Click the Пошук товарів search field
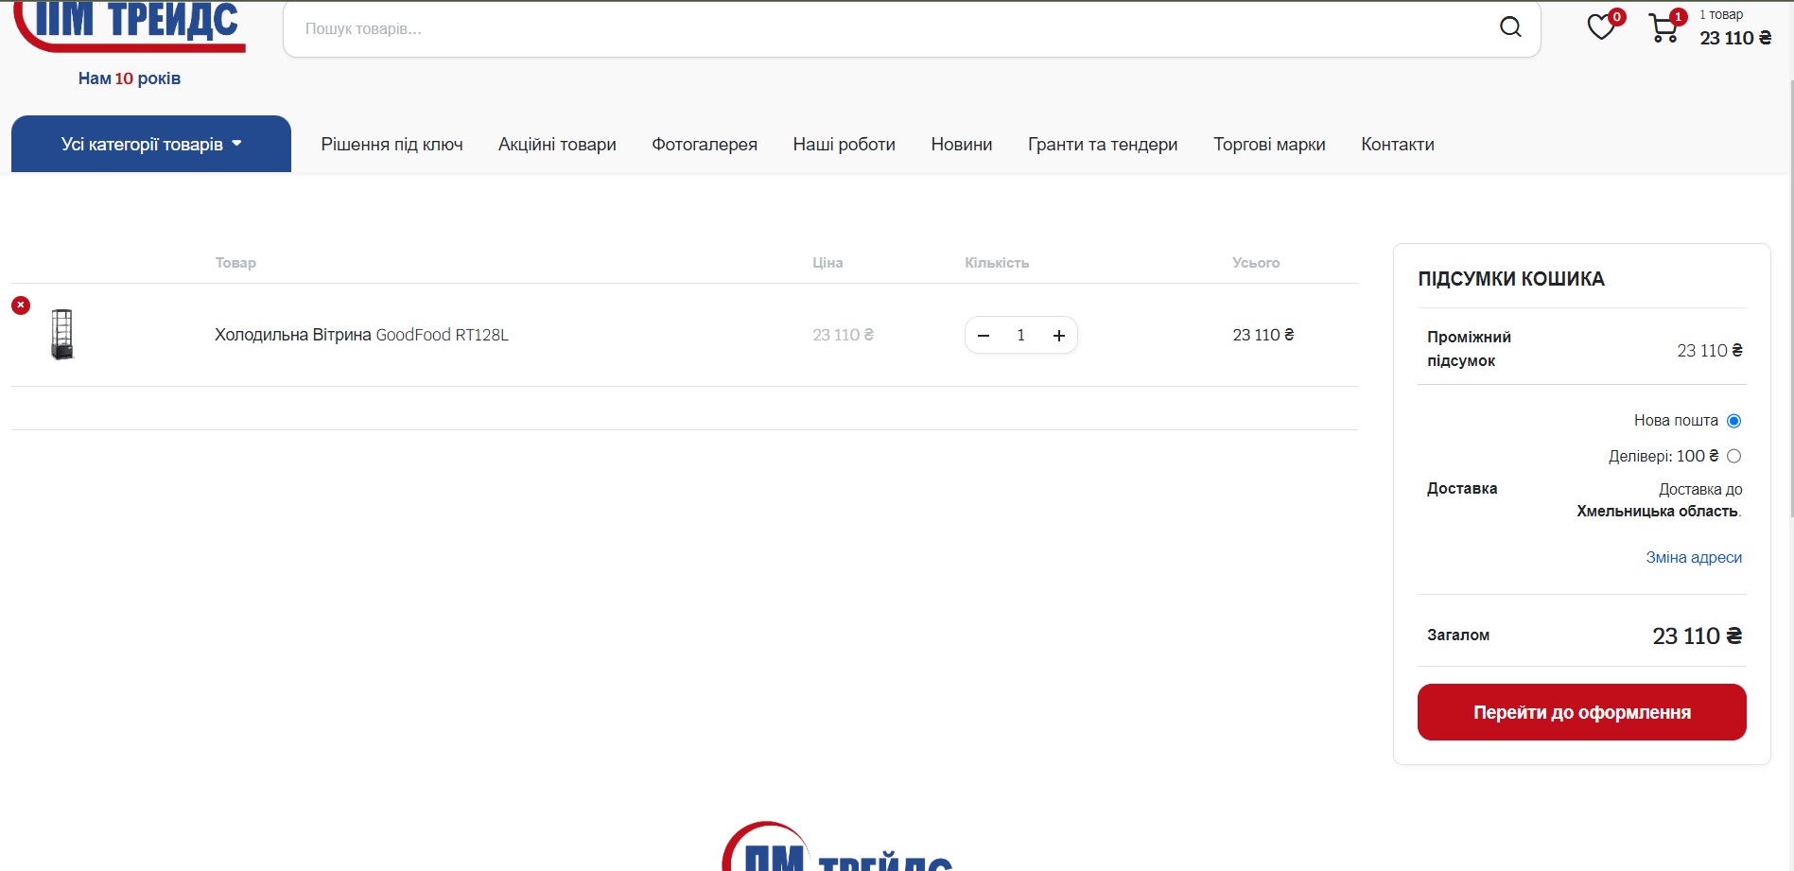Screen dimensions: 1794x871 pos(889,29)
